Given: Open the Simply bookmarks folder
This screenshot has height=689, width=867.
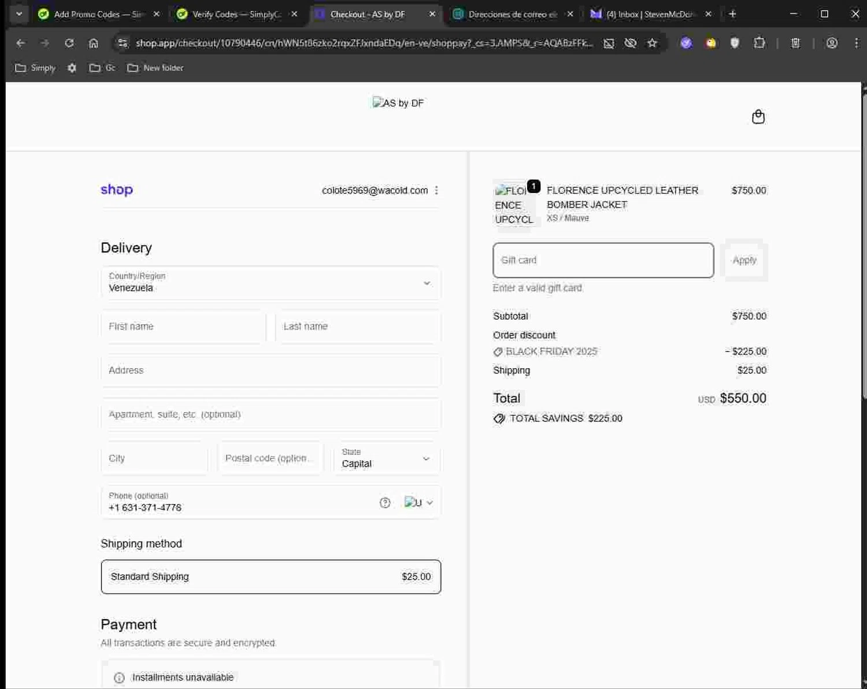Looking at the screenshot, I should click(35, 68).
